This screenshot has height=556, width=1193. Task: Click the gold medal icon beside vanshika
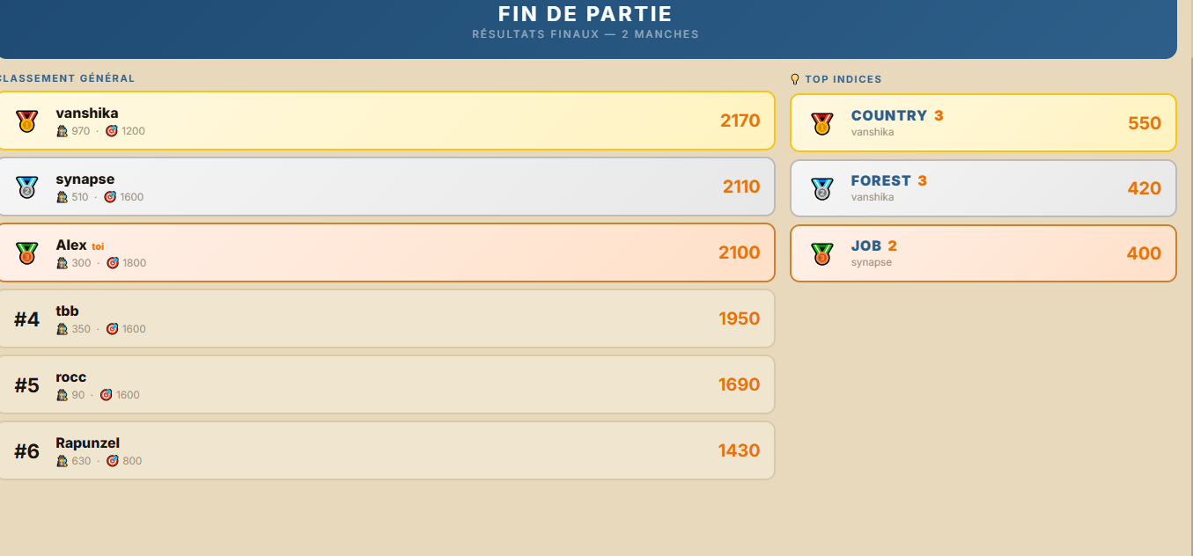pos(26,121)
